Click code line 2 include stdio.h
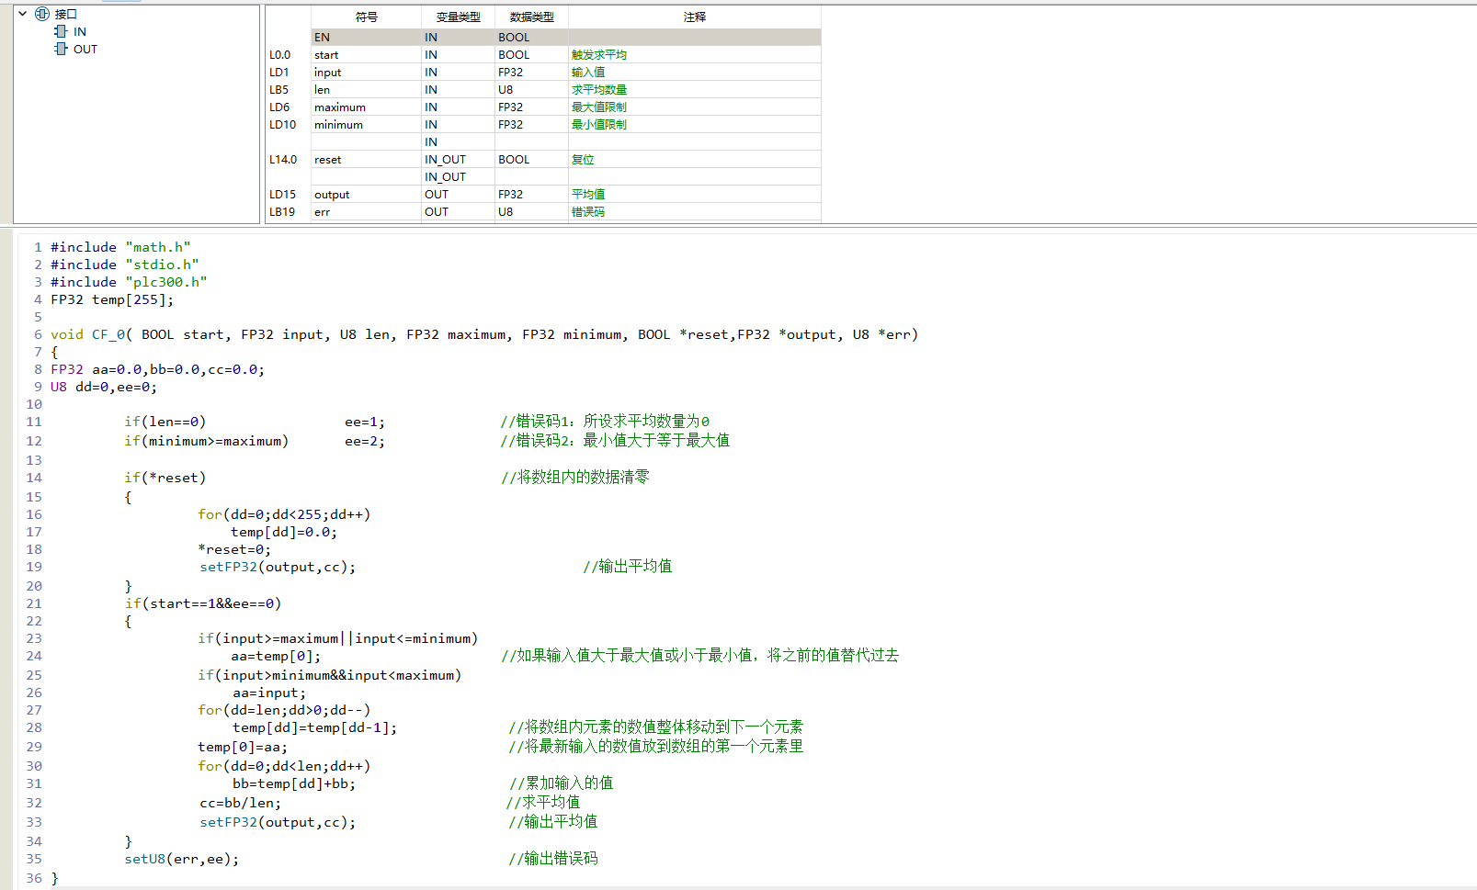The height and width of the screenshot is (890, 1477). 125,265
